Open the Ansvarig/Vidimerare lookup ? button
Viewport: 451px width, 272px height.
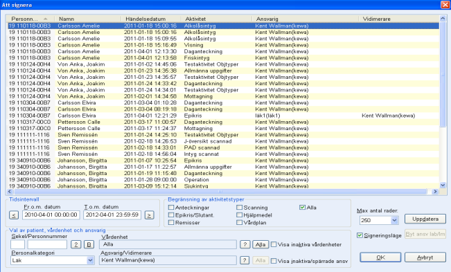244,260
